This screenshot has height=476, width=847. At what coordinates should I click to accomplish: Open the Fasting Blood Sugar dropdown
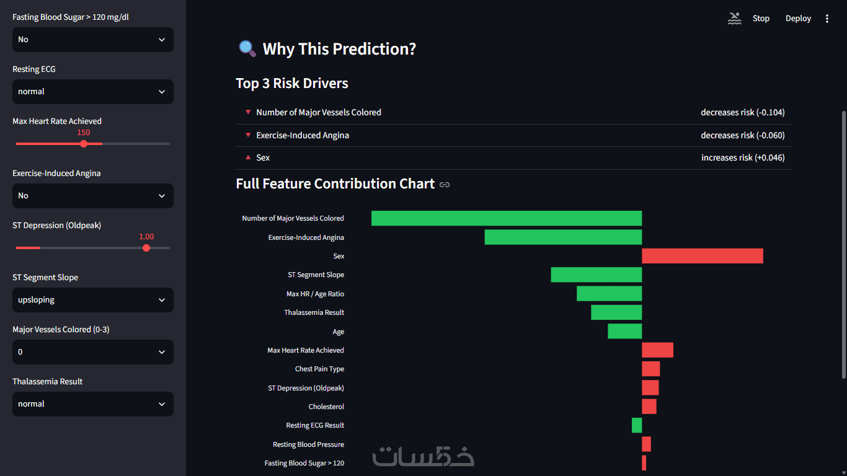(x=93, y=40)
